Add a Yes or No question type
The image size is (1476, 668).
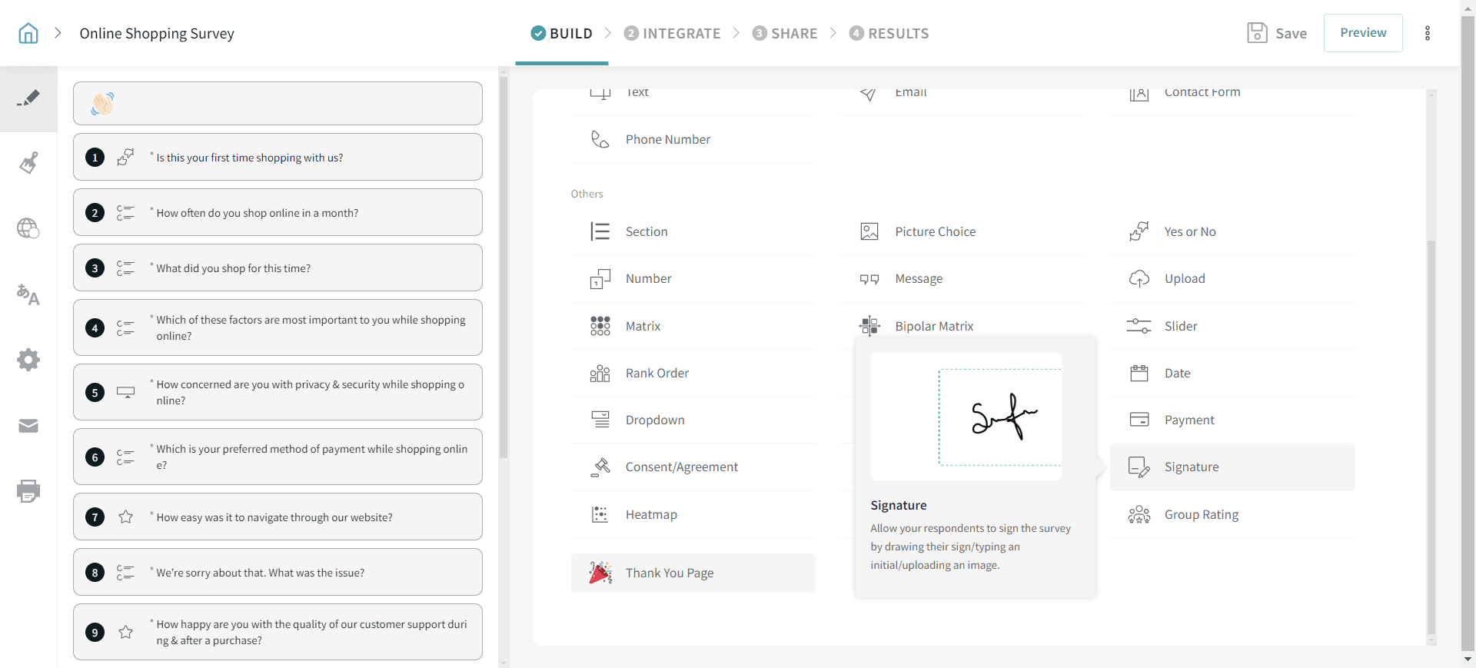point(1189,231)
